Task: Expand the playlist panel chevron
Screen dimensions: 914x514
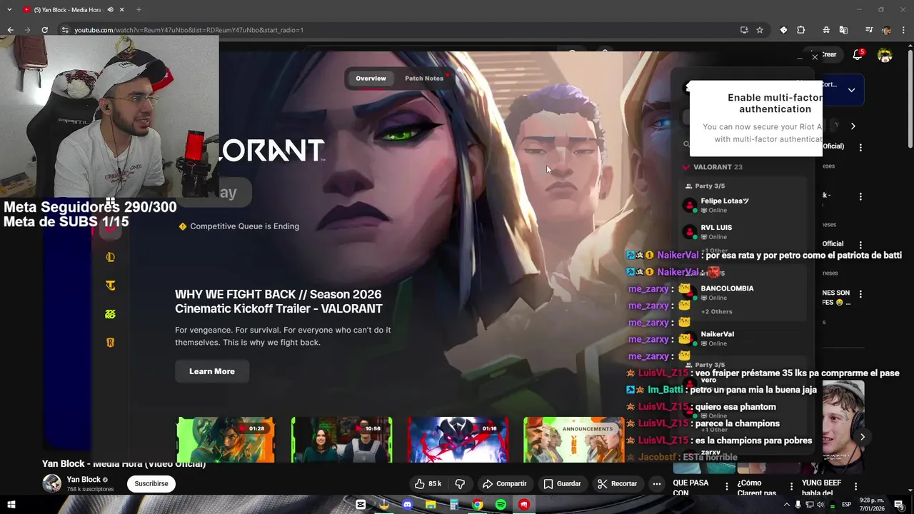Action: coord(851,90)
